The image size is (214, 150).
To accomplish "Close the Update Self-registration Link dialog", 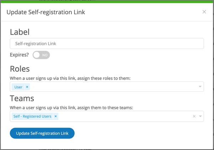I will [204, 12].
